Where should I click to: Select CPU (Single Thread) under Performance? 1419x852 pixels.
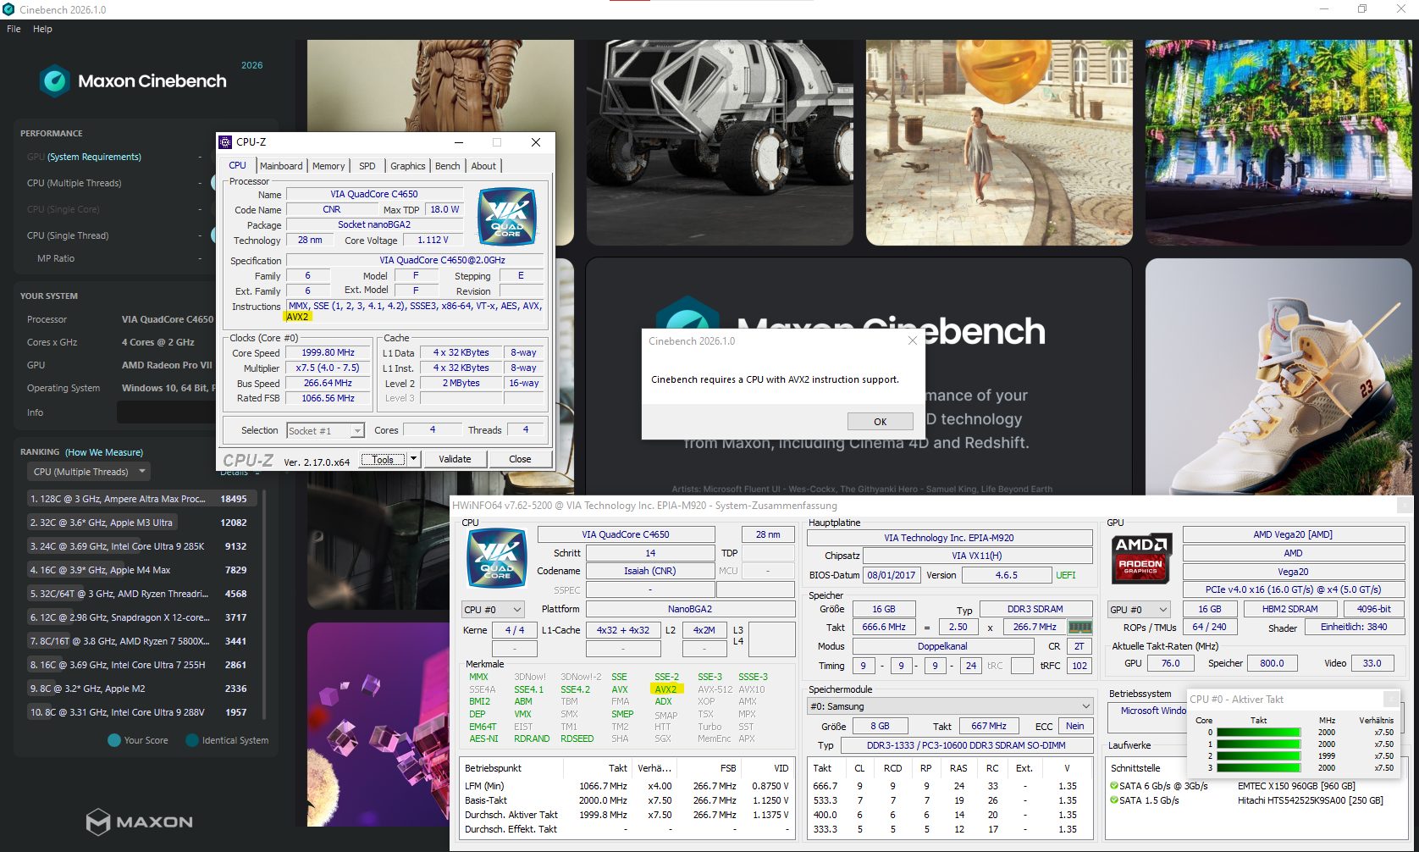pos(68,235)
